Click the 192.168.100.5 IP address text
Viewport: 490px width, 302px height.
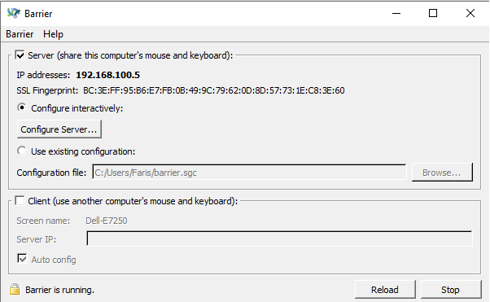[107, 75]
